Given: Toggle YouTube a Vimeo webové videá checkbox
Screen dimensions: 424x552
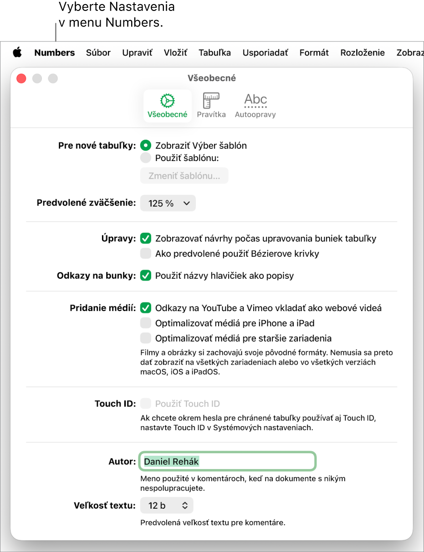Looking at the screenshot, I should (145, 308).
